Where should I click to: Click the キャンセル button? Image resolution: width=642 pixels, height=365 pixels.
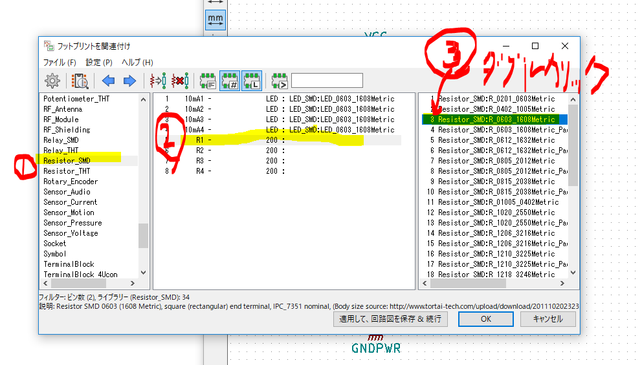(548, 319)
